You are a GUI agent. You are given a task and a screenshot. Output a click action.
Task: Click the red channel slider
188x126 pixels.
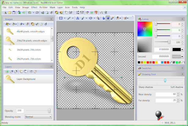point(162,24)
